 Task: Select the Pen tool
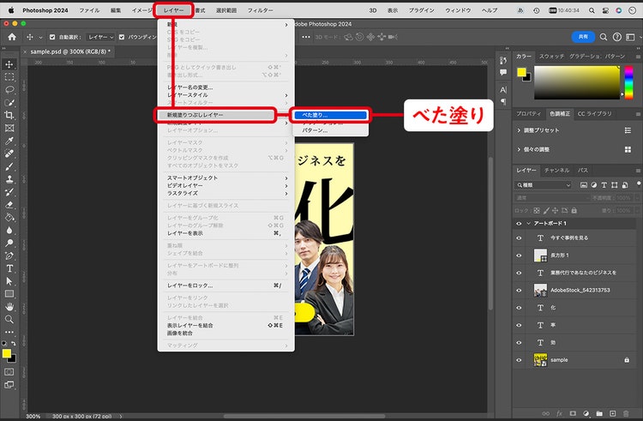click(9, 256)
